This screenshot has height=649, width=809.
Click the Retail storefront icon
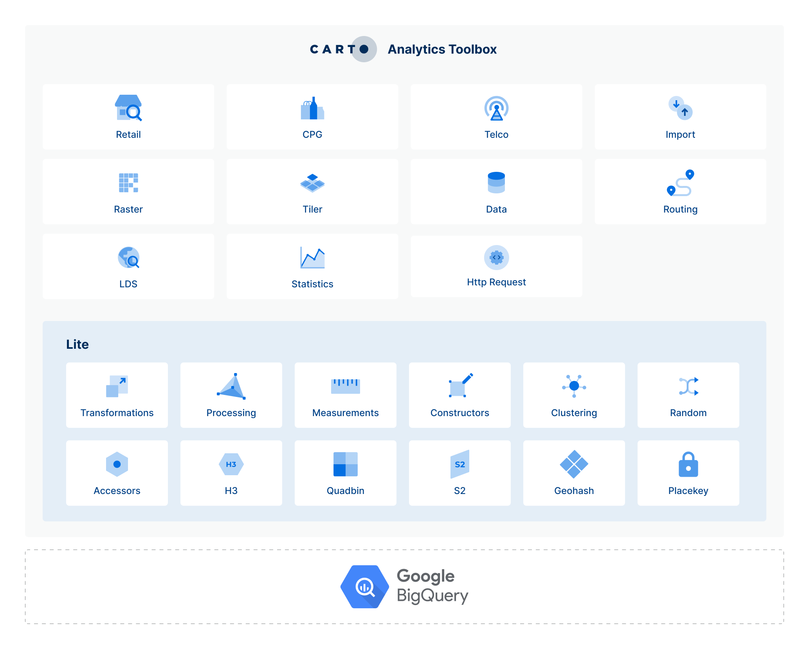coord(128,108)
